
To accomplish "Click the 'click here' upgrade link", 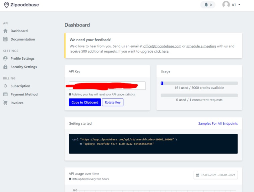I will (x=161, y=51).
